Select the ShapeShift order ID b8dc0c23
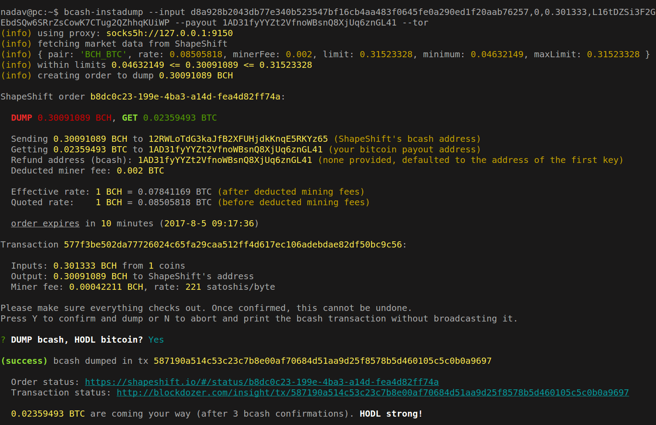The width and height of the screenshot is (656, 425). coord(187,96)
